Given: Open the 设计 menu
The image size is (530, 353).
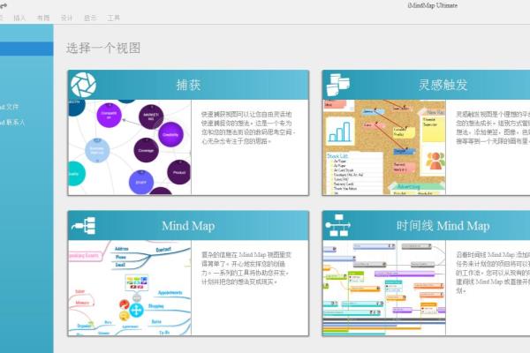Looking at the screenshot, I should [x=66, y=18].
